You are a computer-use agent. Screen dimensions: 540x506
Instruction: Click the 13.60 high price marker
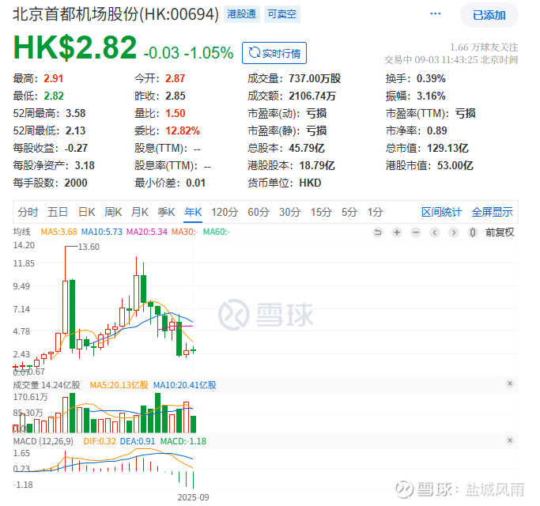pos(89,247)
